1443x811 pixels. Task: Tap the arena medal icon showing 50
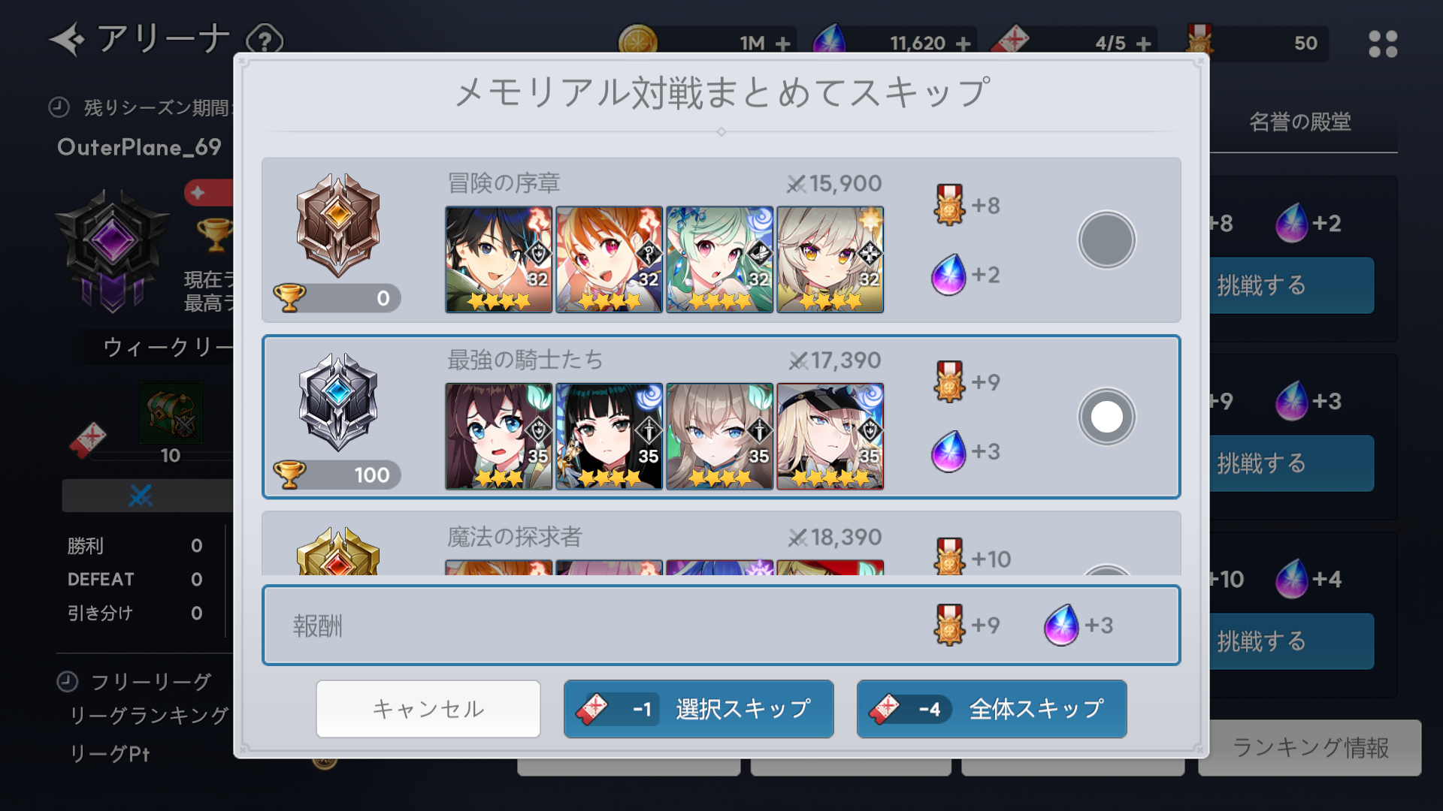point(1199,41)
